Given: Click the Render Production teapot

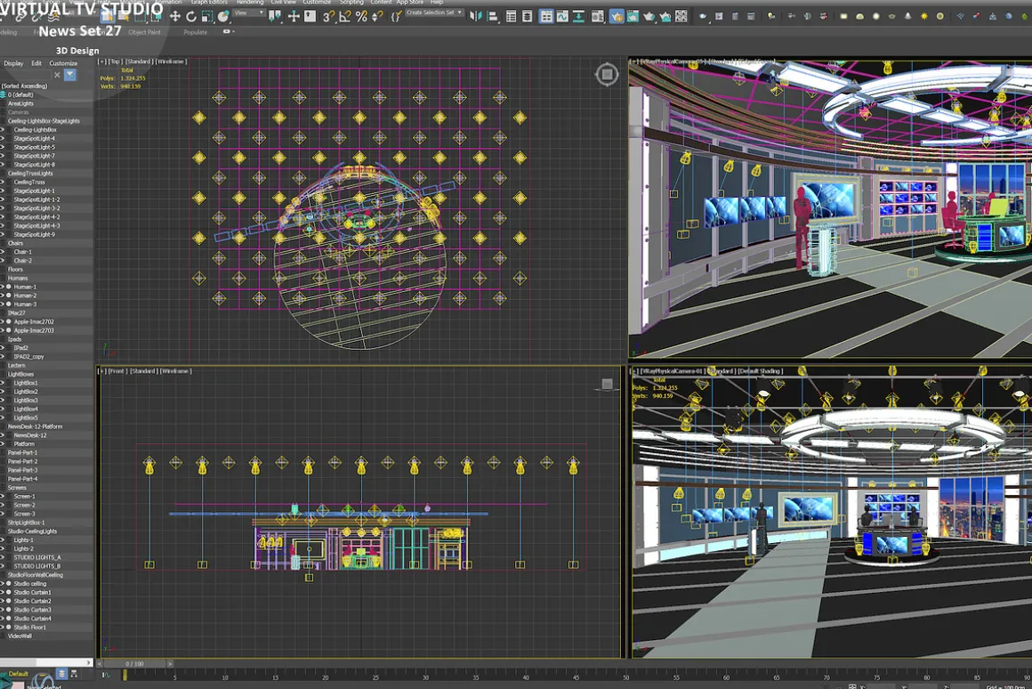Looking at the screenshot, I should click(649, 16).
